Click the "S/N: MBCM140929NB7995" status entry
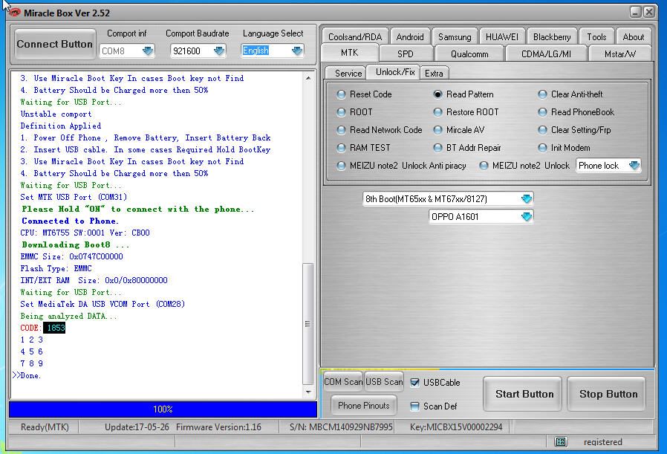The height and width of the screenshot is (454, 667). (341, 427)
